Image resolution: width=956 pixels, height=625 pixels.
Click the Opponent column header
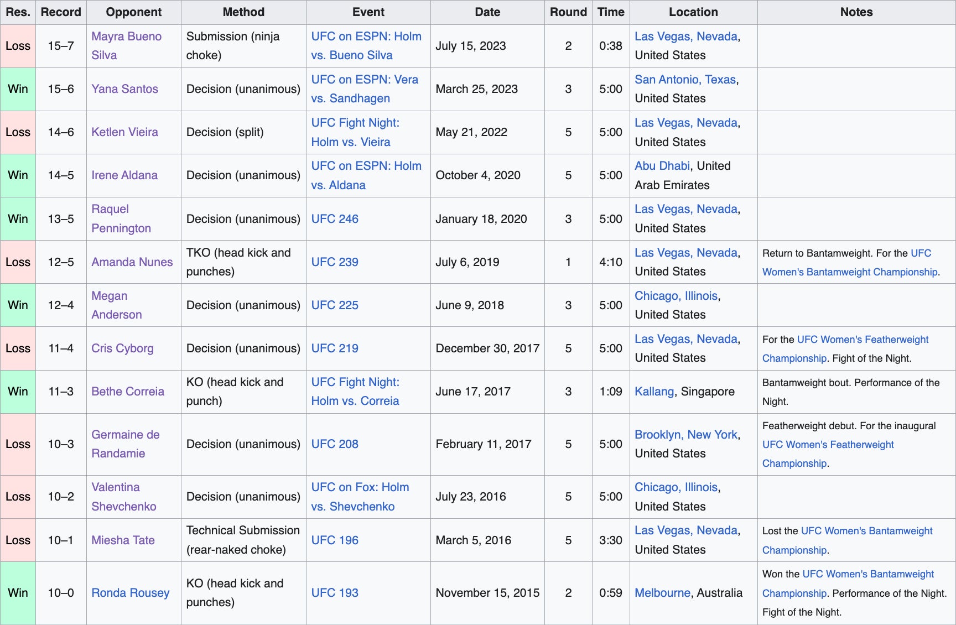point(133,12)
